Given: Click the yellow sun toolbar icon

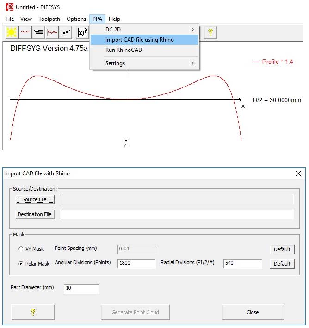Looking at the screenshot, I should pos(12,32).
